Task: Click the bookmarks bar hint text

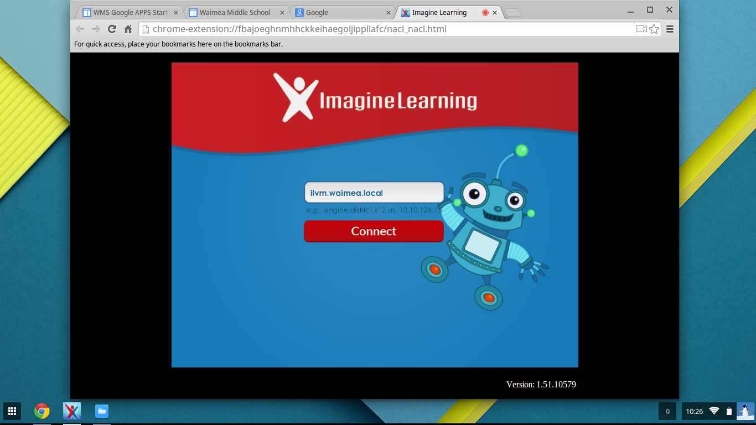Action: (178, 44)
